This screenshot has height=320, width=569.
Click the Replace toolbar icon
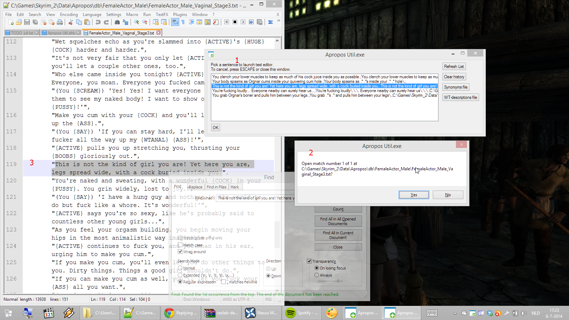125,22
